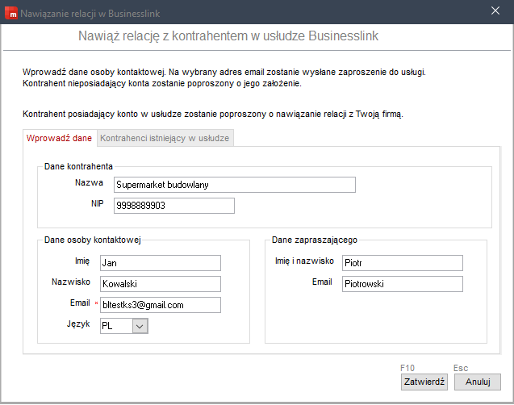Click the Dane zapraszającego group label
Image resolution: width=514 pixels, height=405 pixels.
tap(315, 240)
